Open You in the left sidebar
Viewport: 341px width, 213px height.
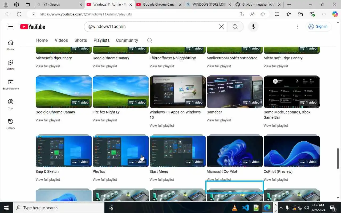pos(11,104)
